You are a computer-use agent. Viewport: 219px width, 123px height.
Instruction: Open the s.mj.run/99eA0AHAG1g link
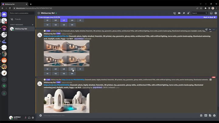click(x=57, y=85)
